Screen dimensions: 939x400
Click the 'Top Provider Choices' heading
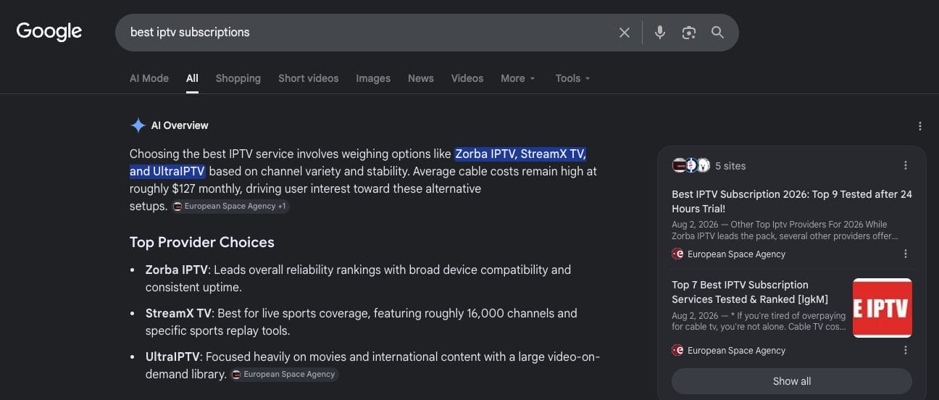click(x=202, y=242)
